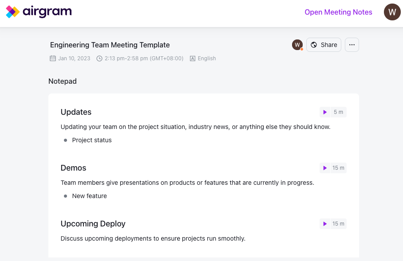Click the New feature bullet item
The image size is (403, 261).
point(89,196)
